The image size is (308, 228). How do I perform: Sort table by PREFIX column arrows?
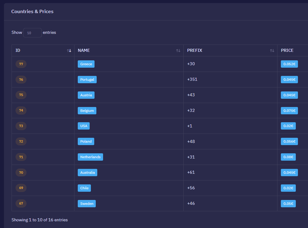(x=272, y=51)
